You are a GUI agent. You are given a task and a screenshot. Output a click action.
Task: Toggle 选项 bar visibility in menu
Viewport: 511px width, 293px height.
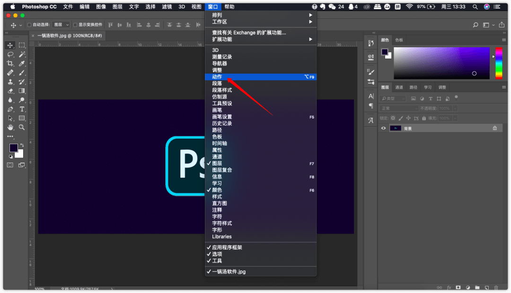(x=260, y=254)
